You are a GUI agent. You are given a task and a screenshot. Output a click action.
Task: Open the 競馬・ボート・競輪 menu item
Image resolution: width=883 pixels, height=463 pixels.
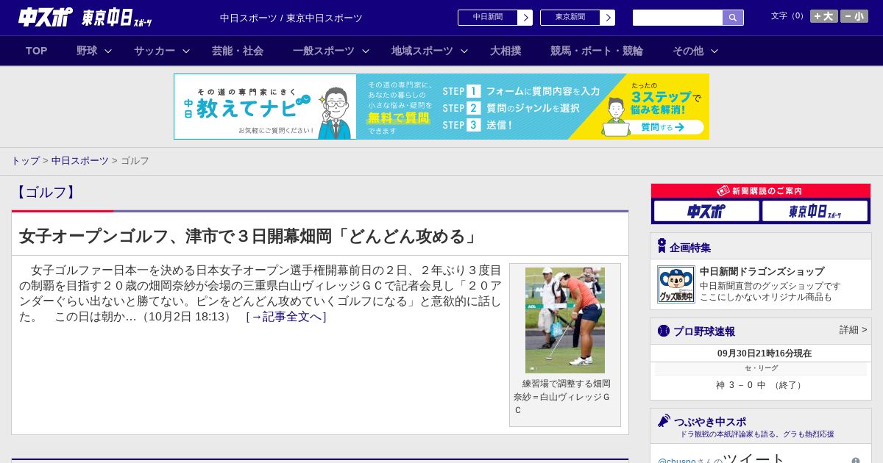(x=597, y=51)
